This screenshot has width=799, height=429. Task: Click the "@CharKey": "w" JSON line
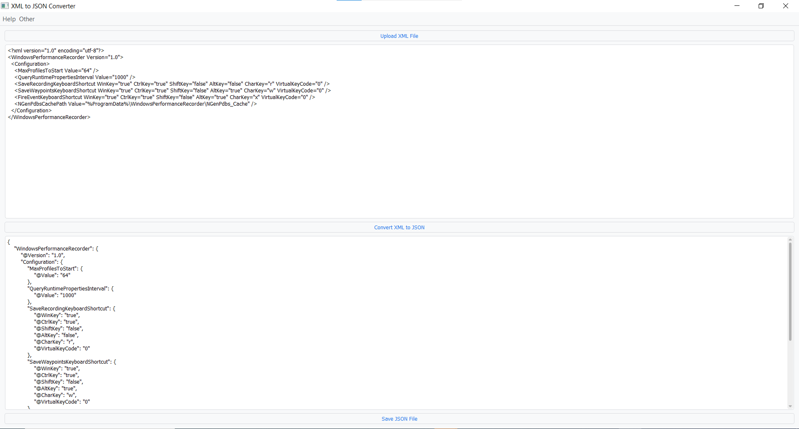tap(55, 395)
